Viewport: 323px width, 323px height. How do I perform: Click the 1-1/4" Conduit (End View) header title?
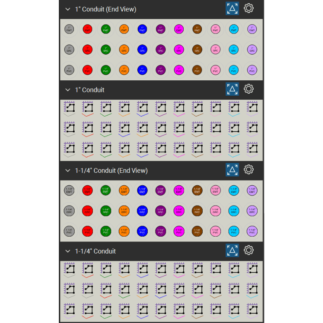(x=111, y=170)
